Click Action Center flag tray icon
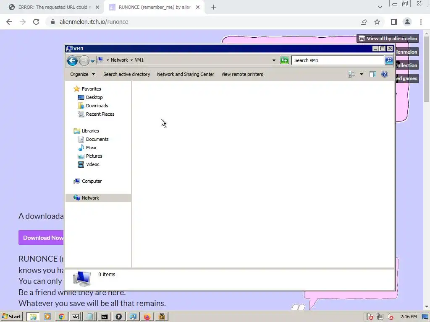Image resolution: width=430 pixels, height=322 pixels. 370,317
